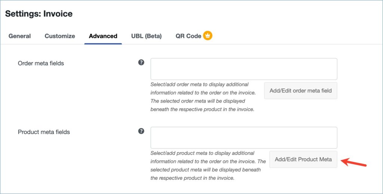Click the Order meta fields label
This screenshot has width=383, height=194.
41,63
